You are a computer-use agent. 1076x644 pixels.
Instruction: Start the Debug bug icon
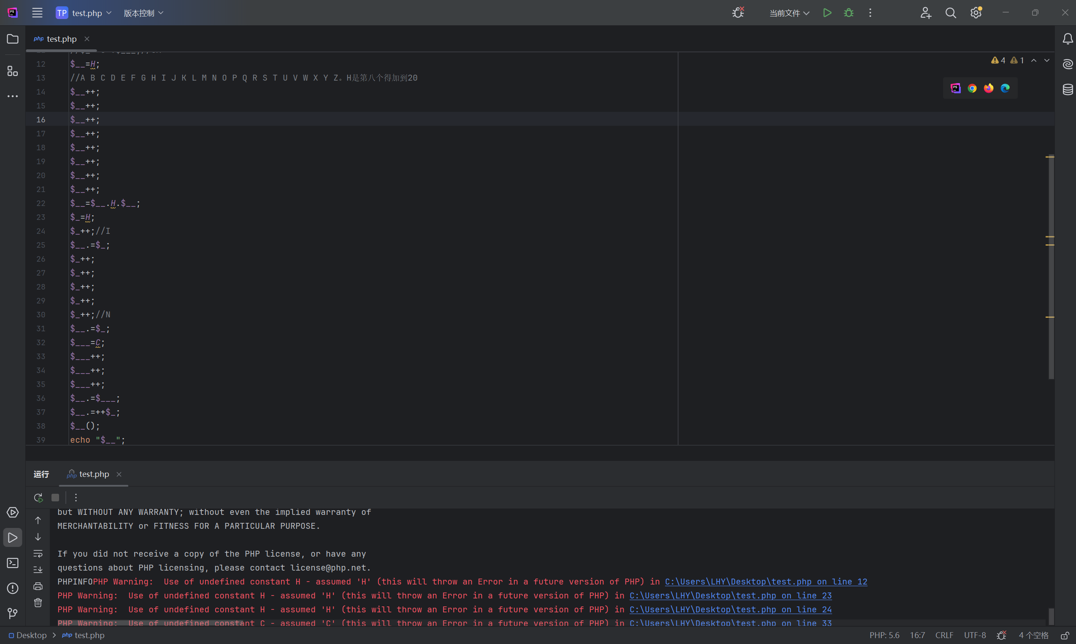[848, 13]
